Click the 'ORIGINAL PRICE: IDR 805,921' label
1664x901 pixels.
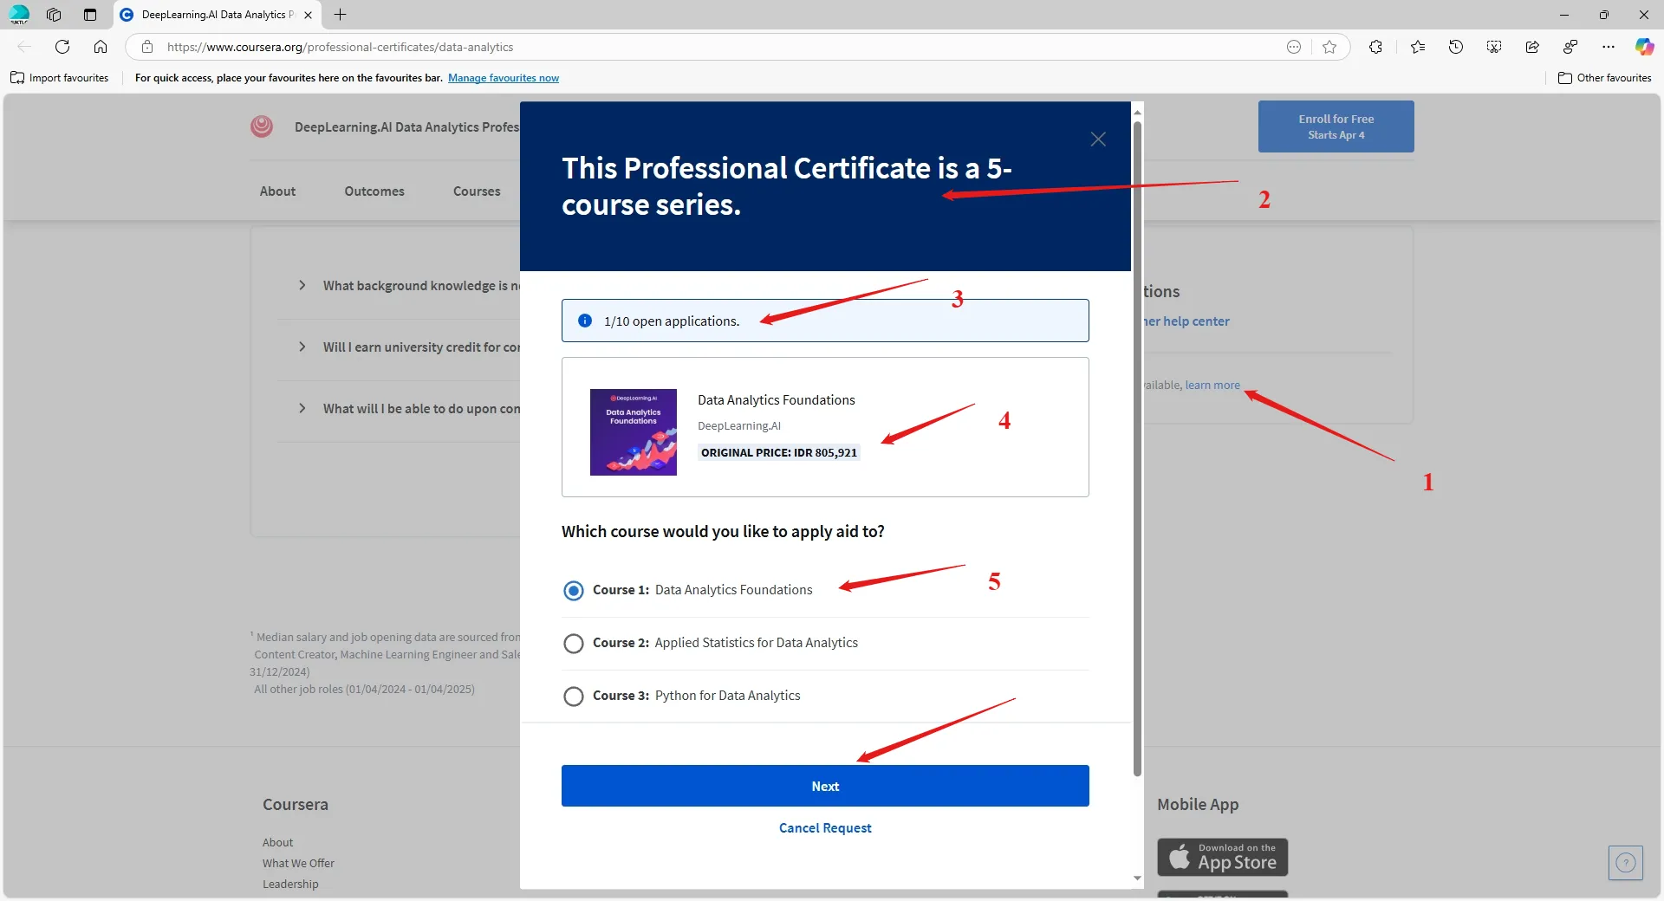778,452
